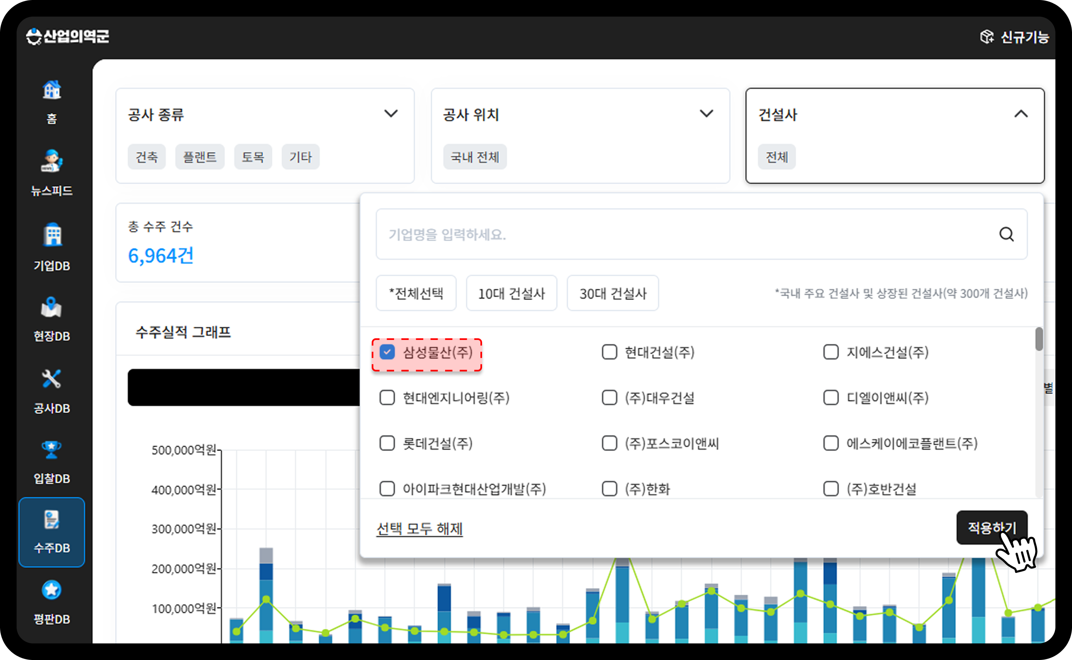The height and width of the screenshot is (660, 1072).
Task: Click the 신규기능 cube icon
Action: coord(987,36)
